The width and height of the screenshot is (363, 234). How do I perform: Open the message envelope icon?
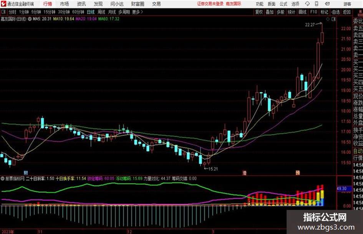(x=327, y=4)
